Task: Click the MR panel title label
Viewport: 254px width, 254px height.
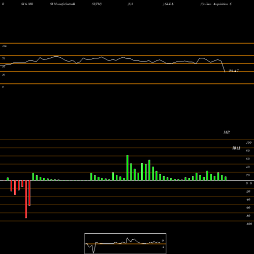Action: (227, 132)
